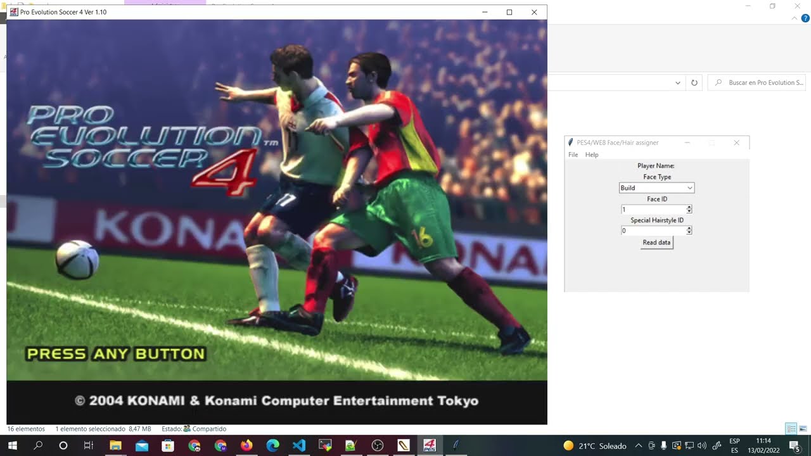Screen dimensions: 811x456
Task: Launch Microsoft Edge from the taskbar
Action: pyautogui.click(x=273, y=445)
